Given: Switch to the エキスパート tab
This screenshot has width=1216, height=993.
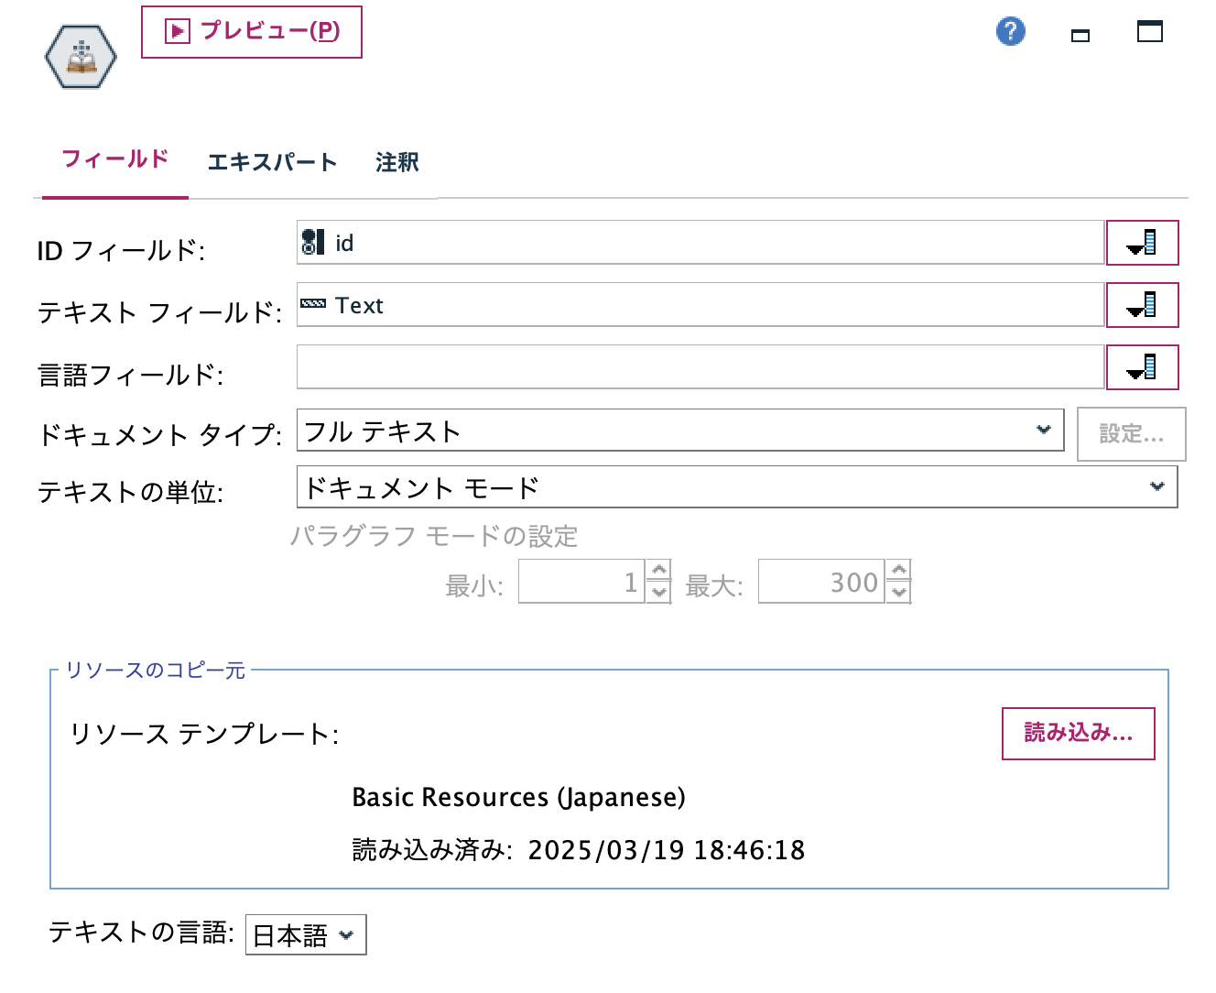Looking at the screenshot, I should pos(272,162).
